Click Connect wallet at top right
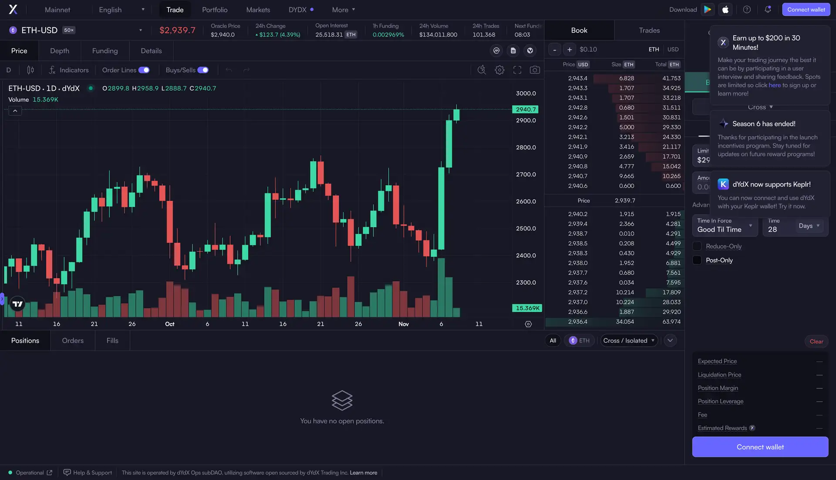 [x=806, y=10]
